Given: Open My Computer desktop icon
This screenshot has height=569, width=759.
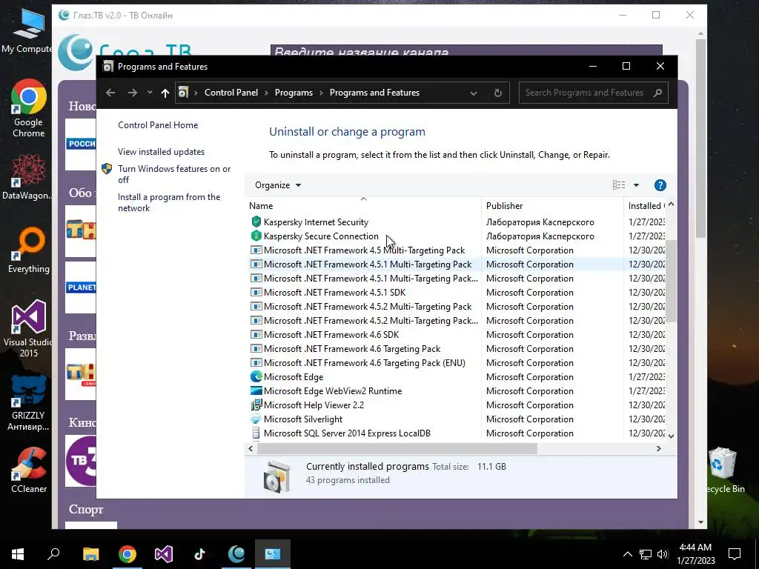Looking at the screenshot, I should point(26,30).
